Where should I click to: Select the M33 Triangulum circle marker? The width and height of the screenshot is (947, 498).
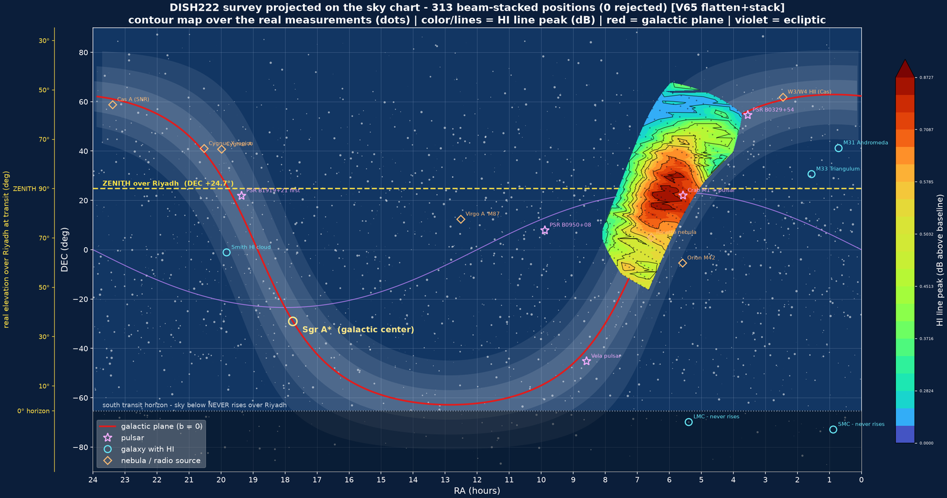(x=811, y=174)
